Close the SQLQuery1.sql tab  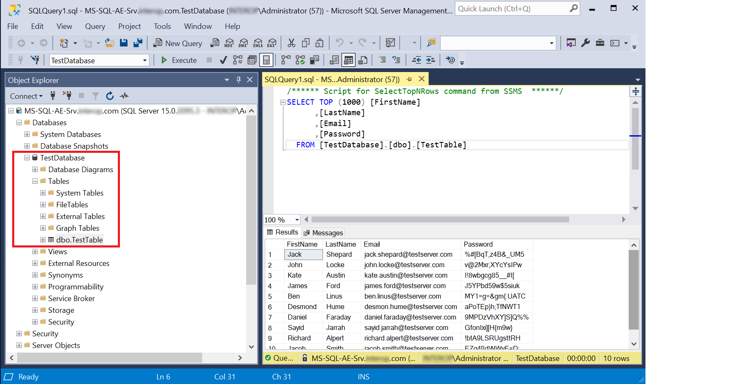click(x=422, y=79)
